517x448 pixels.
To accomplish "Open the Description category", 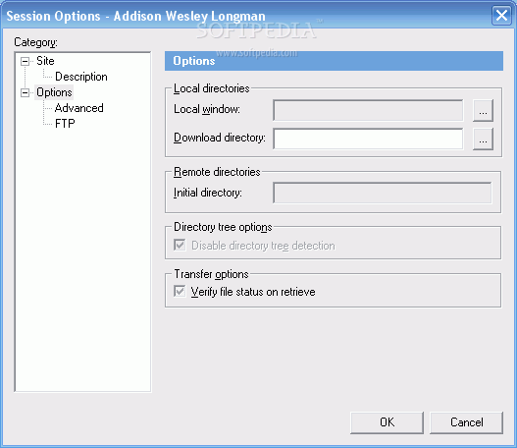I will coord(81,77).
